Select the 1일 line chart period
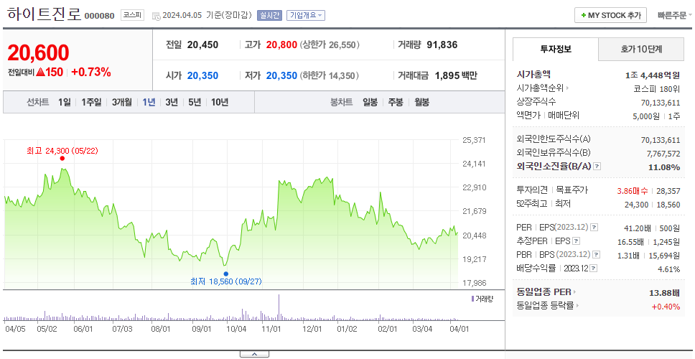695x359 pixels. [65, 103]
